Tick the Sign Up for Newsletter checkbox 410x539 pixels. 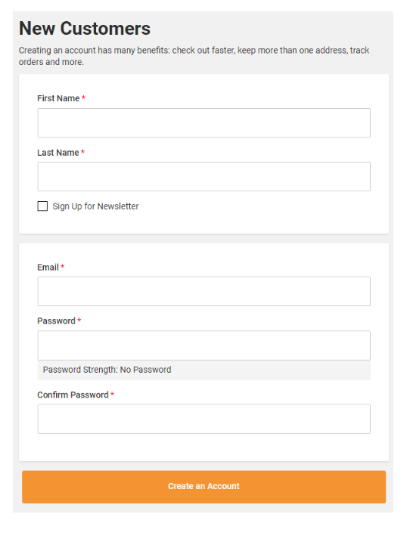(x=42, y=206)
